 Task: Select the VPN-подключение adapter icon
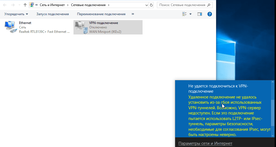coord(81,27)
